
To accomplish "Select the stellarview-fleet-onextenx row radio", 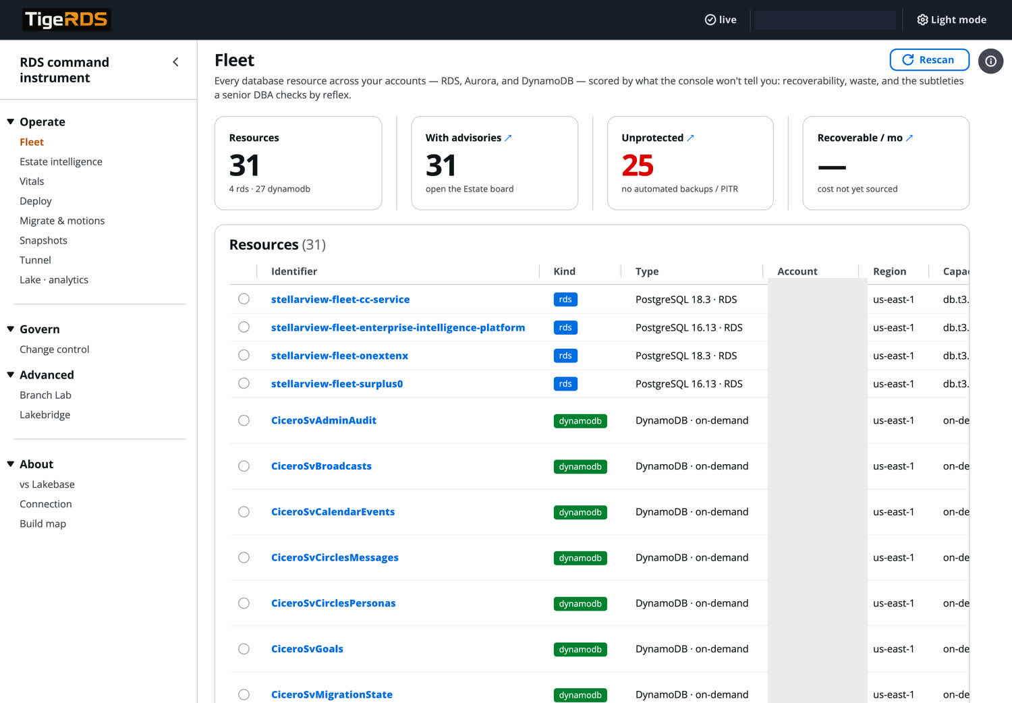I will tap(244, 356).
